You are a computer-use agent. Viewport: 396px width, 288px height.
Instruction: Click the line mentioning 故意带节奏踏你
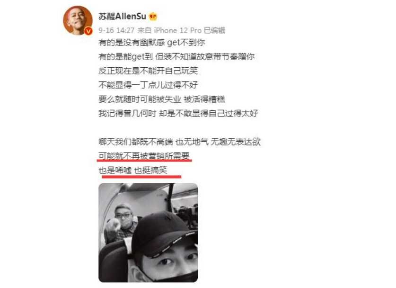[176, 57]
